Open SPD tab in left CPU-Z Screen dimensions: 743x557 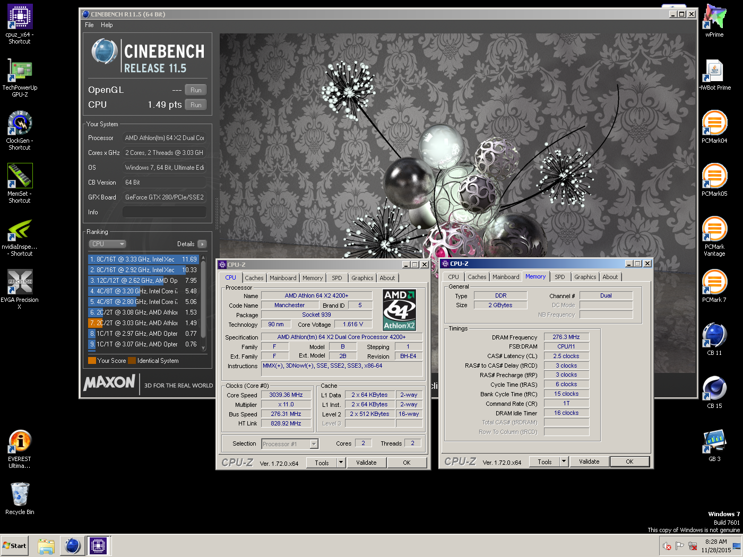coord(337,278)
